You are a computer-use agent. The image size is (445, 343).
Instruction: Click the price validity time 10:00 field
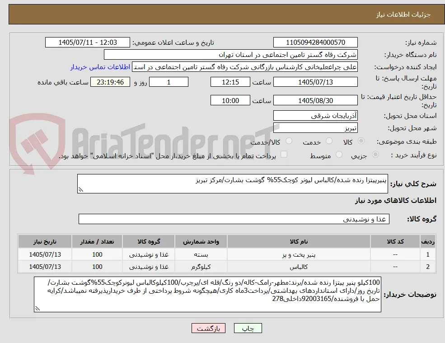tap(230, 100)
